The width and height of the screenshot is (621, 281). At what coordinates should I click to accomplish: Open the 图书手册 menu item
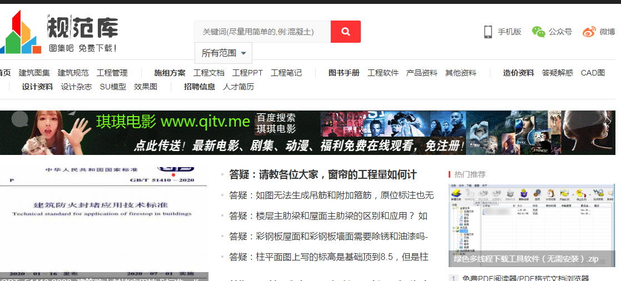click(344, 73)
